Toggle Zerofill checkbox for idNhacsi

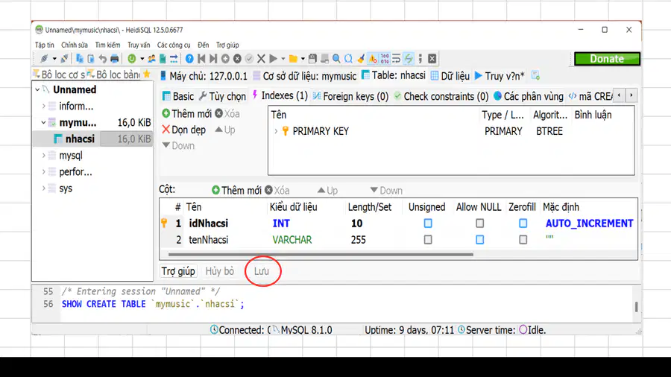[523, 223]
